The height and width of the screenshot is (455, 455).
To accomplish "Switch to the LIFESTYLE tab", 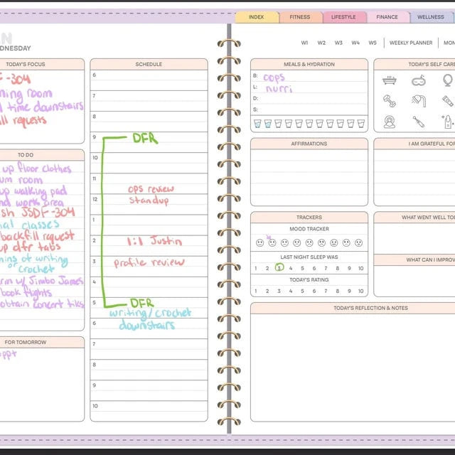I will 343,17.
